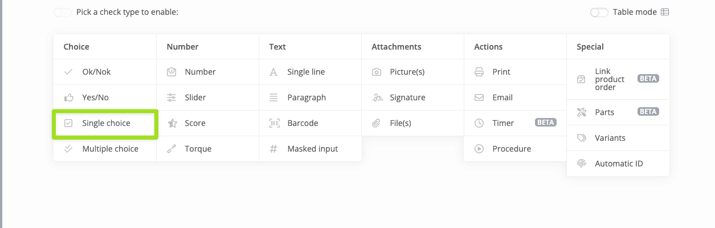The image size is (715, 228).
Task: Choose the Torque wrench icon
Action: coord(171,149)
